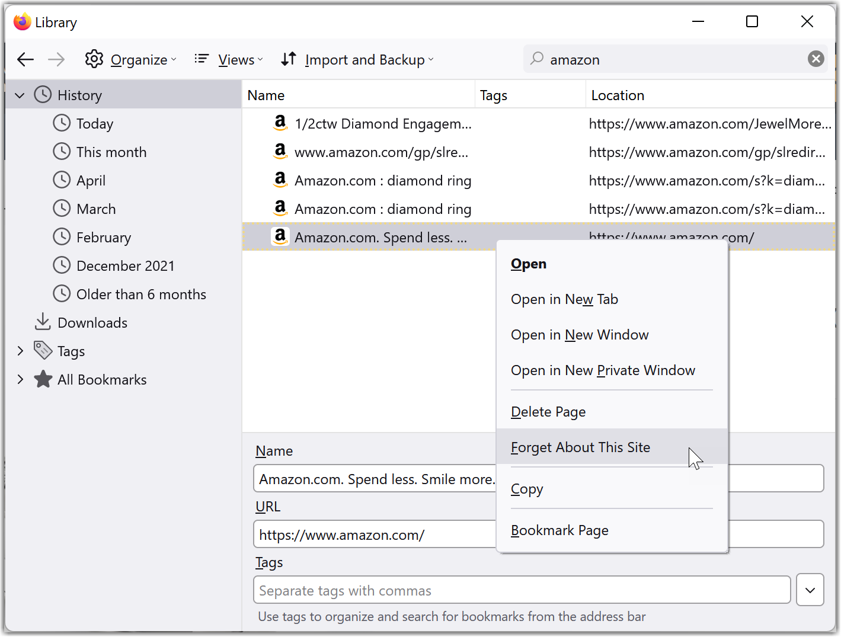Select Today in the history sidebar

[x=95, y=123]
